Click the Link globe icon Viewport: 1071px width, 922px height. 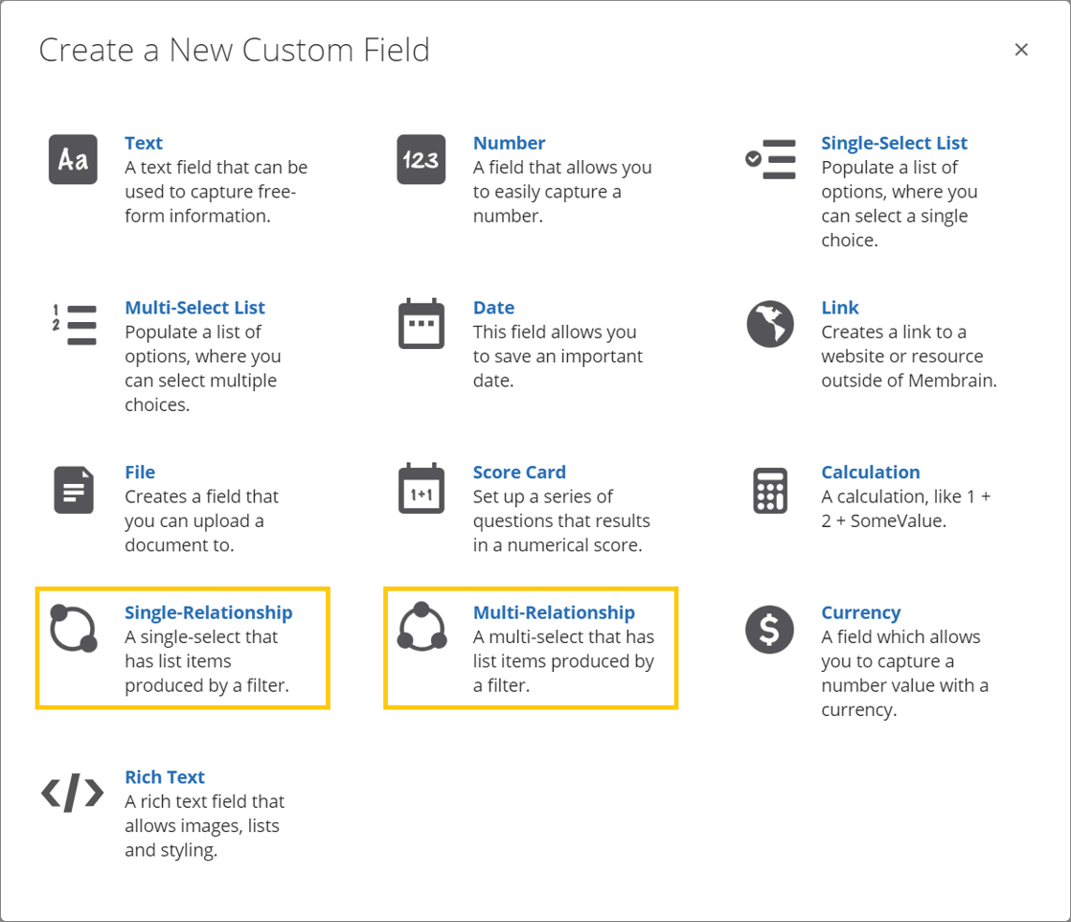pos(770,324)
